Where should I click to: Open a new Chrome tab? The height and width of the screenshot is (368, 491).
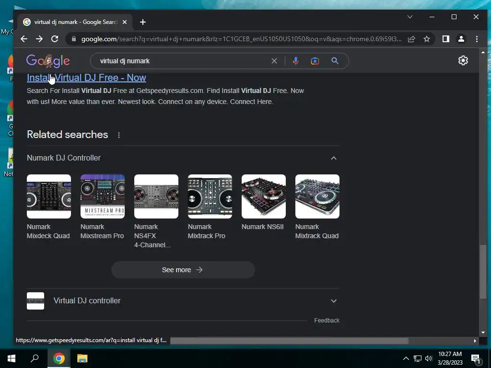(143, 22)
